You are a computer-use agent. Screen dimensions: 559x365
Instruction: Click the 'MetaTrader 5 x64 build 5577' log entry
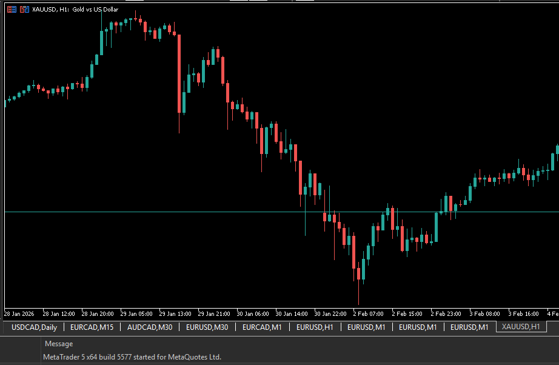point(132,357)
